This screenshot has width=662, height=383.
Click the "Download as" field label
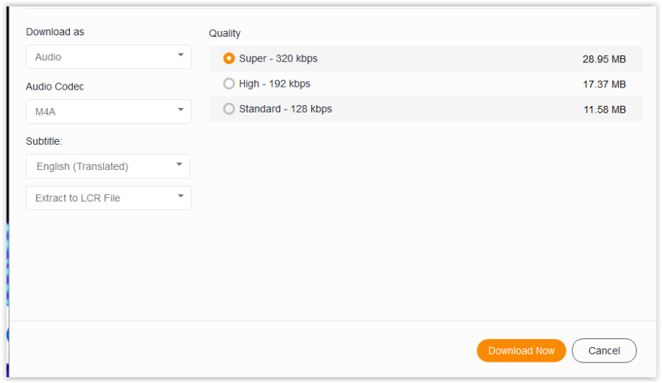click(55, 32)
